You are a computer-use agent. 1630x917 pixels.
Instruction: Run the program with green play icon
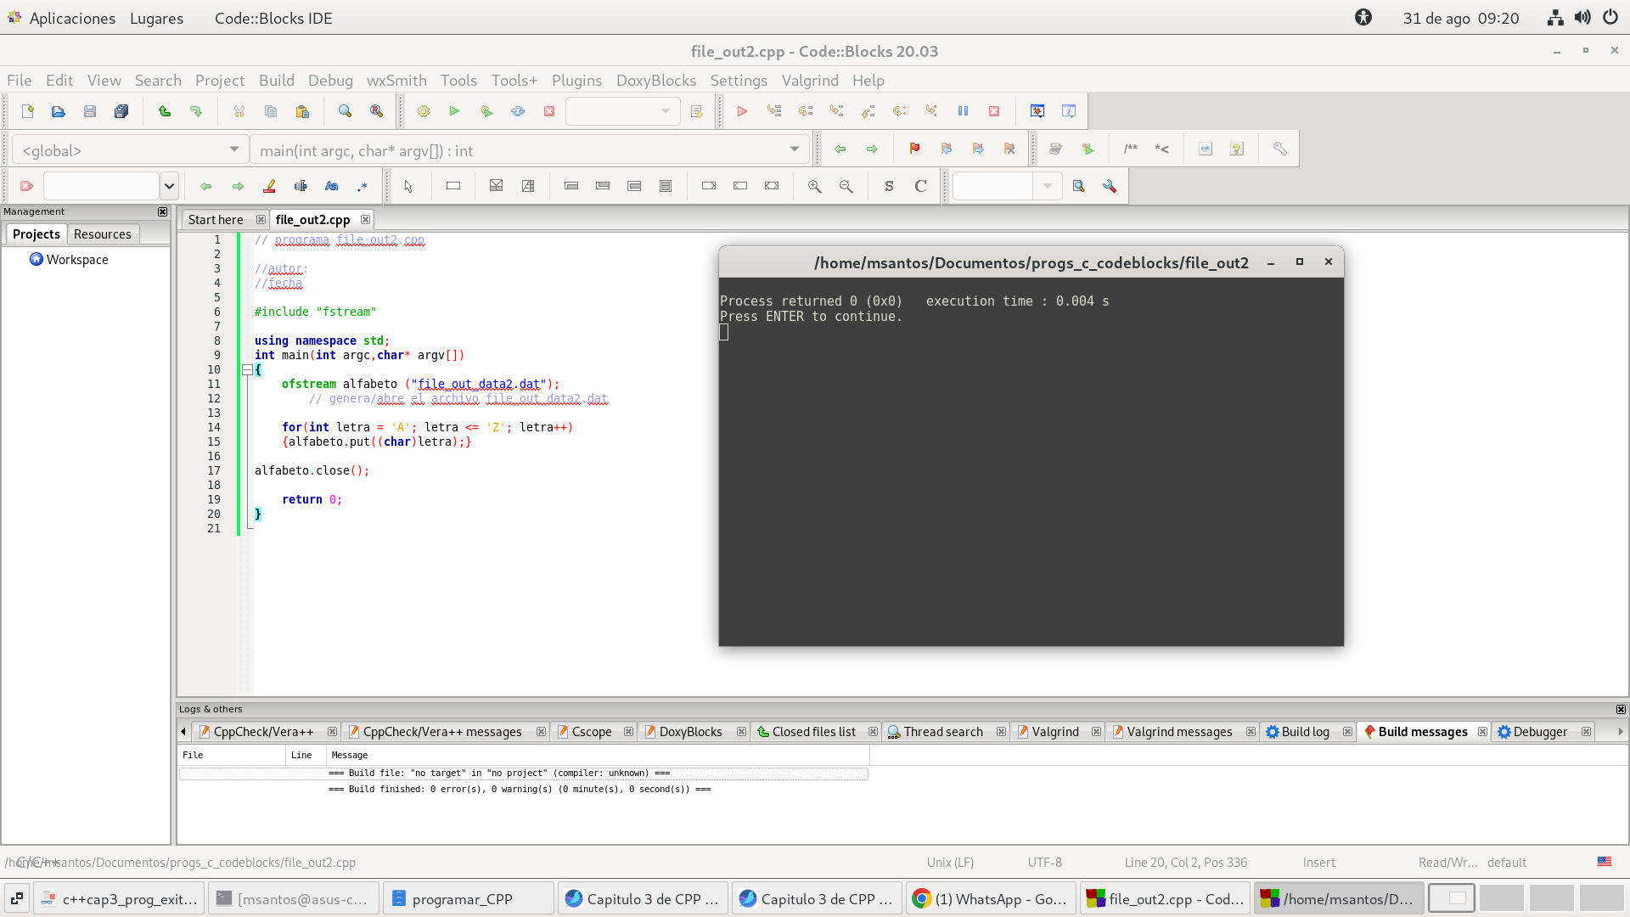(x=454, y=111)
